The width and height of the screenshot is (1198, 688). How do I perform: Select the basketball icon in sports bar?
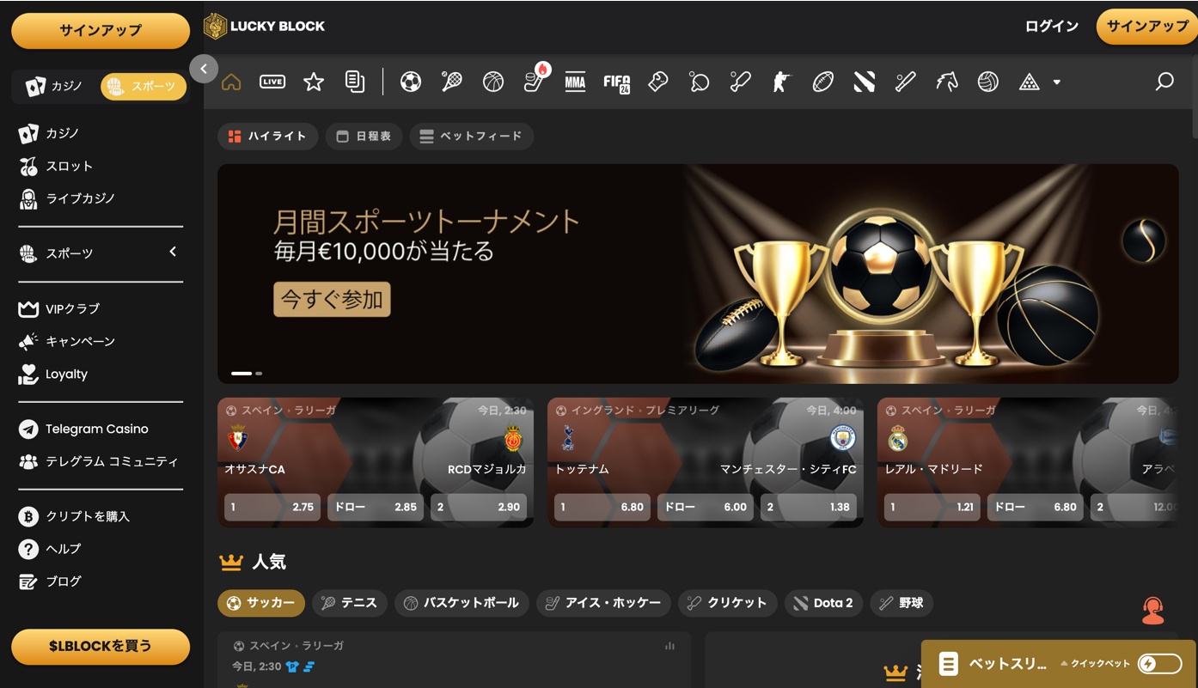[x=493, y=82]
